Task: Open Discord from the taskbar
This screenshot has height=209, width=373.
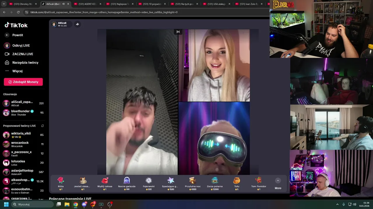Action: [x=84, y=204]
